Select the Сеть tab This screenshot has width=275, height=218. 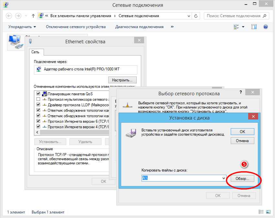[36, 52]
